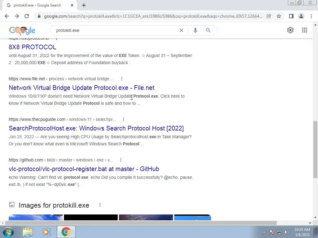Open the Chrome side panel

pos(291,16)
